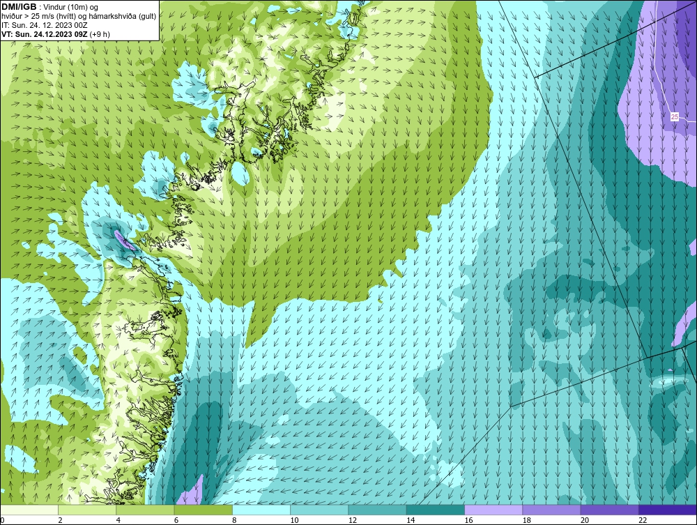Click the '6' label on the color scale

point(176,520)
